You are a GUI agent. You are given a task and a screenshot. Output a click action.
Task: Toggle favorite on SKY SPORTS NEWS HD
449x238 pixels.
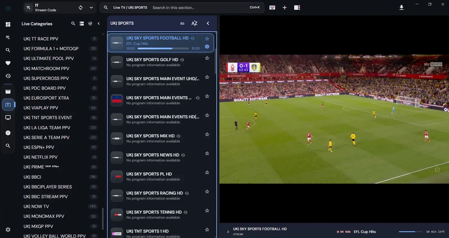pyautogui.click(x=207, y=153)
